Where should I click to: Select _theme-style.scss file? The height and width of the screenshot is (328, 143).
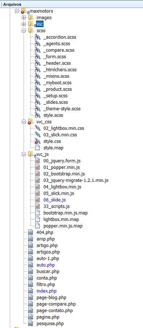[62, 108]
